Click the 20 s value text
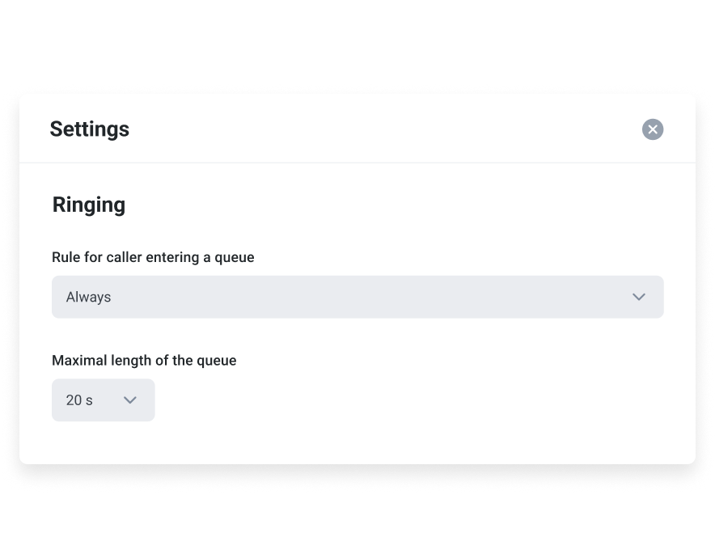This screenshot has width=715, height=558. tap(79, 400)
